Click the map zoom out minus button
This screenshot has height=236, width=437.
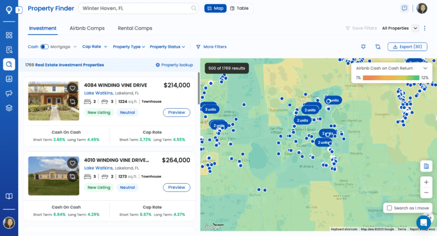(x=426, y=193)
